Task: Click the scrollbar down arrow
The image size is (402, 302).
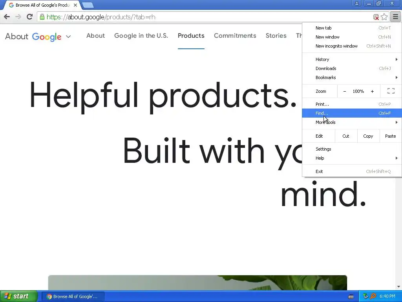Action: 398,287
